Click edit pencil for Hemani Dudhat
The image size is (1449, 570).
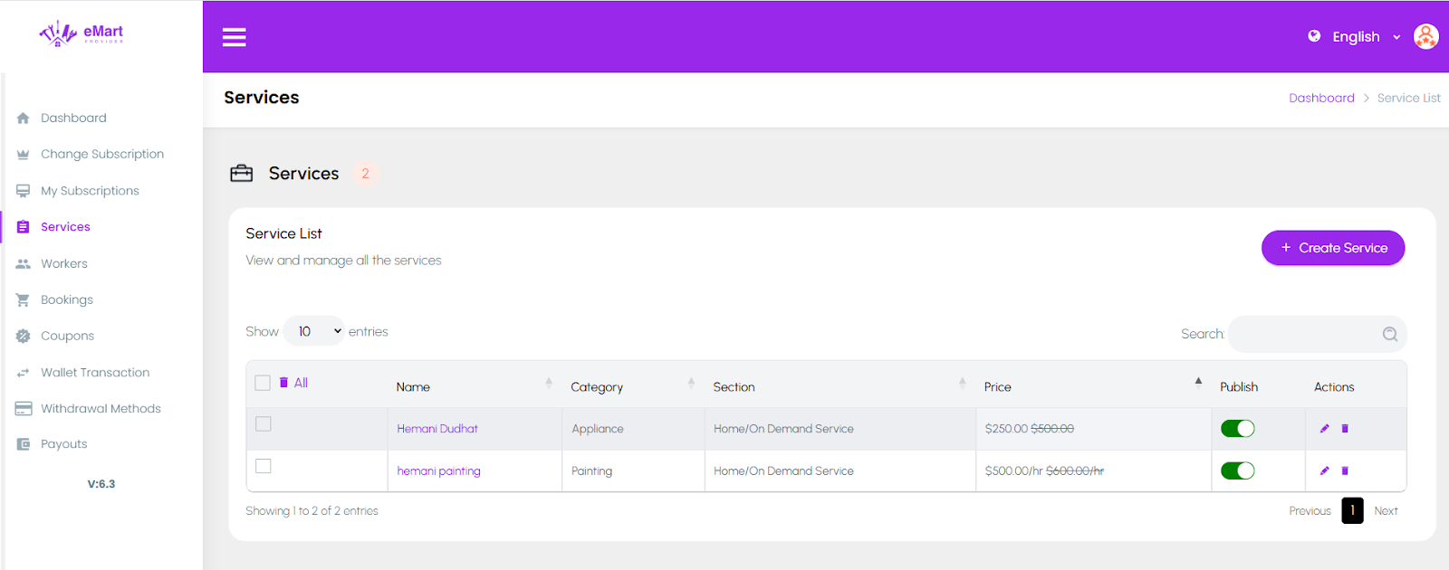1324,429
